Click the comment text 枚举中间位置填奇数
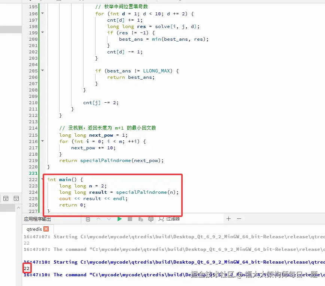This screenshot has height=286, width=325. point(126,7)
